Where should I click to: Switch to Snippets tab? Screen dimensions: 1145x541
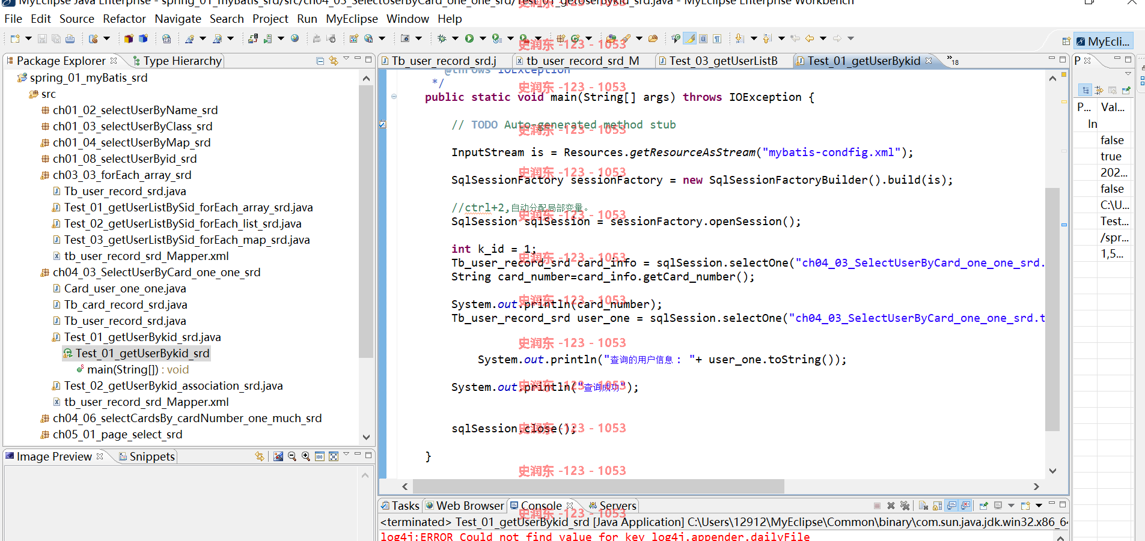pyautogui.click(x=147, y=456)
